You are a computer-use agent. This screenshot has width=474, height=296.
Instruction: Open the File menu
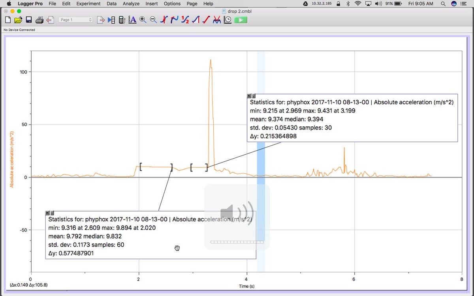(52, 4)
